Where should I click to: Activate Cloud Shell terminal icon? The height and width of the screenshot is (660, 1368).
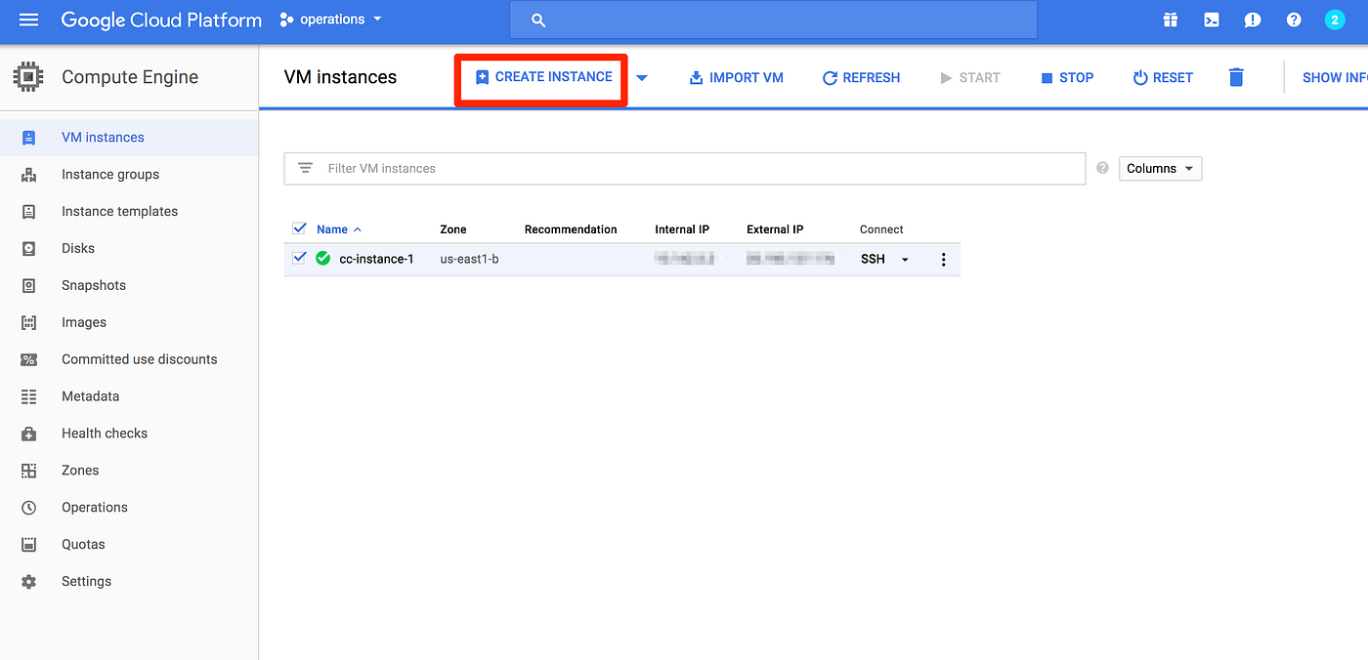pyautogui.click(x=1212, y=20)
